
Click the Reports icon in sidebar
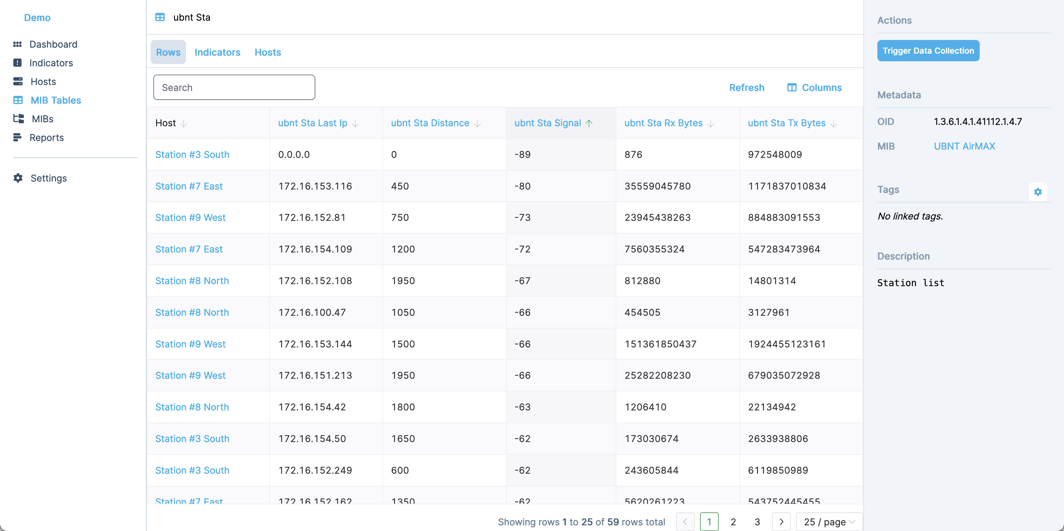(x=17, y=138)
